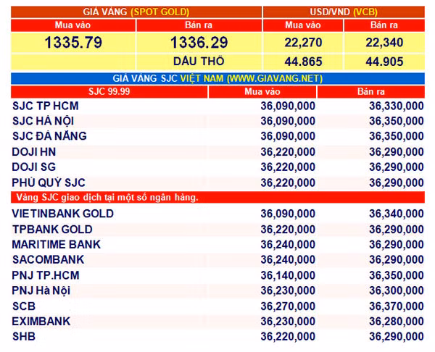435x352 pixels.
Task: Select the USD/VND (VCB) header
Action: 344,12
